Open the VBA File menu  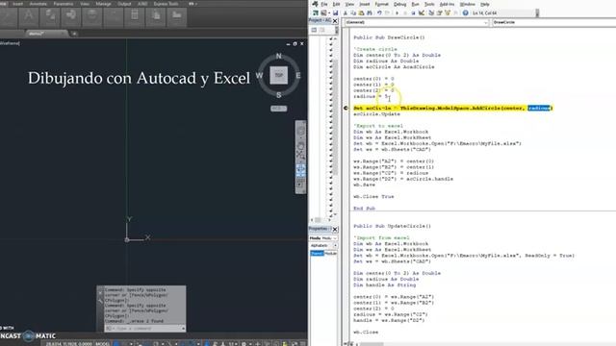[x=324, y=4]
